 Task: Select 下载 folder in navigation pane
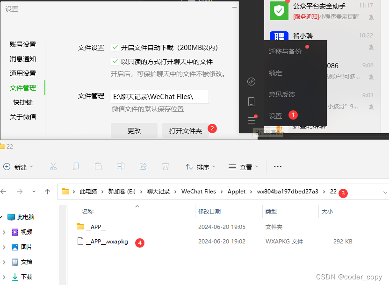point(22,277)
